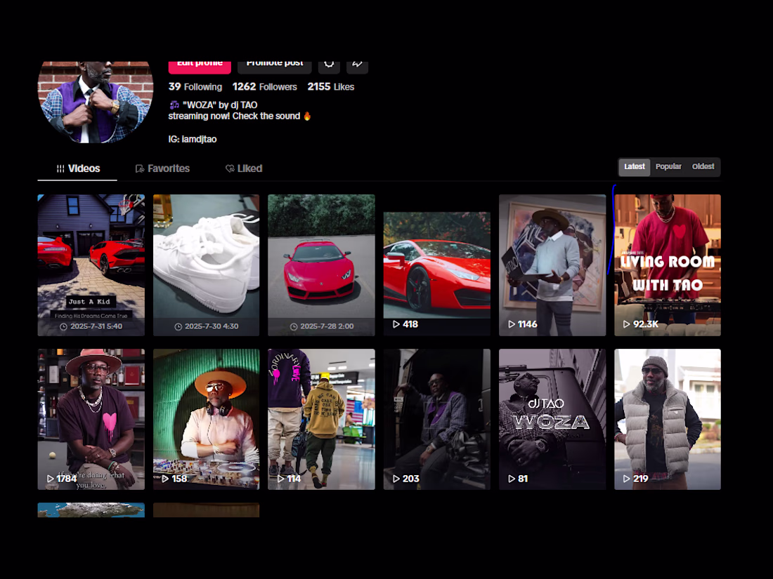Open the white sneaker scheduled video
The height and width of the screenshot is (579, 773).
(206, 265)
